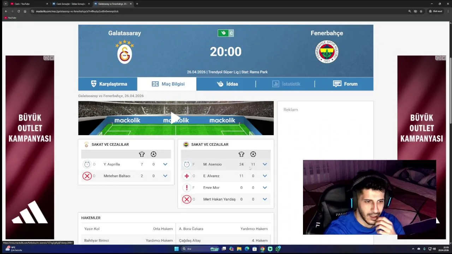Click the red suspension icon beside Mert Hakan Yandaş
452x254 pixels.
186,199
